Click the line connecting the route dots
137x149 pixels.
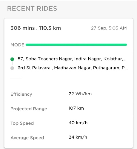point(12,63)
